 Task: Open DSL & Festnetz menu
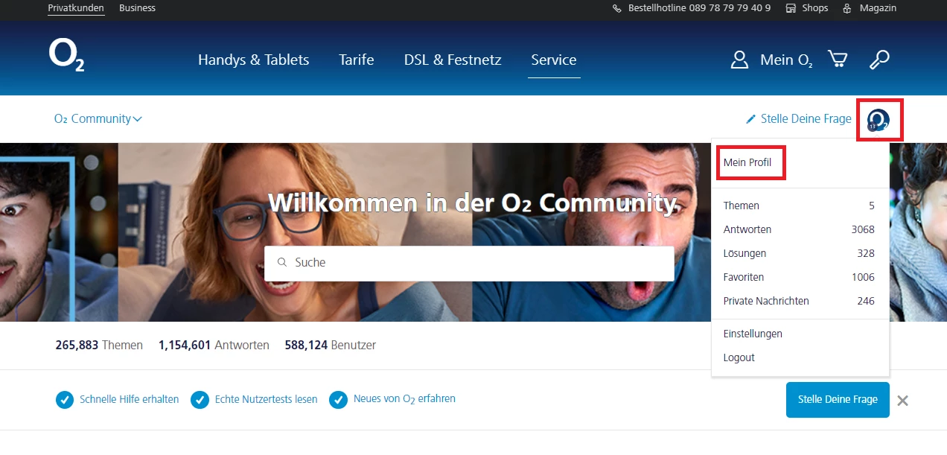pyautogui.click(x=453, y=60)
